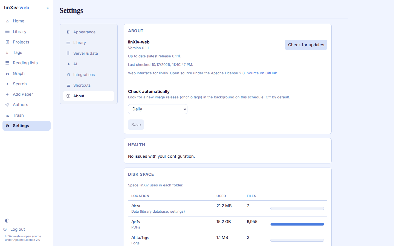This screenshot has height=246, width=394.
Task: Click the Log out arrow icon
Action: coord(5,229)
